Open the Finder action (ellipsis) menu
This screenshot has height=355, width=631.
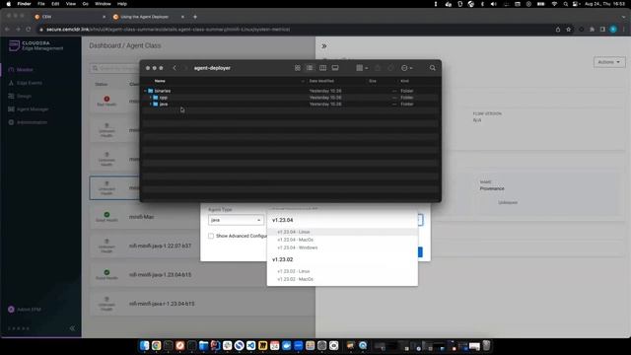point(406,68)
